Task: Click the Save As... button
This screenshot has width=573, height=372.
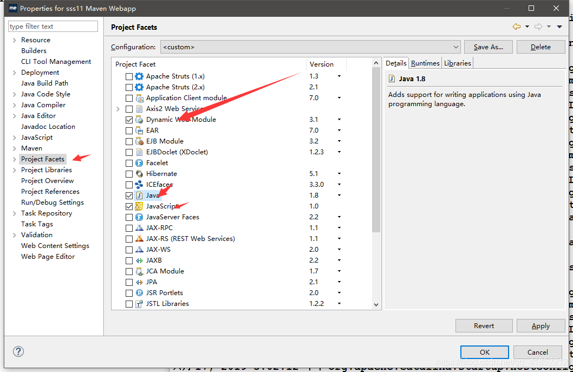Action: coord(488,47)
